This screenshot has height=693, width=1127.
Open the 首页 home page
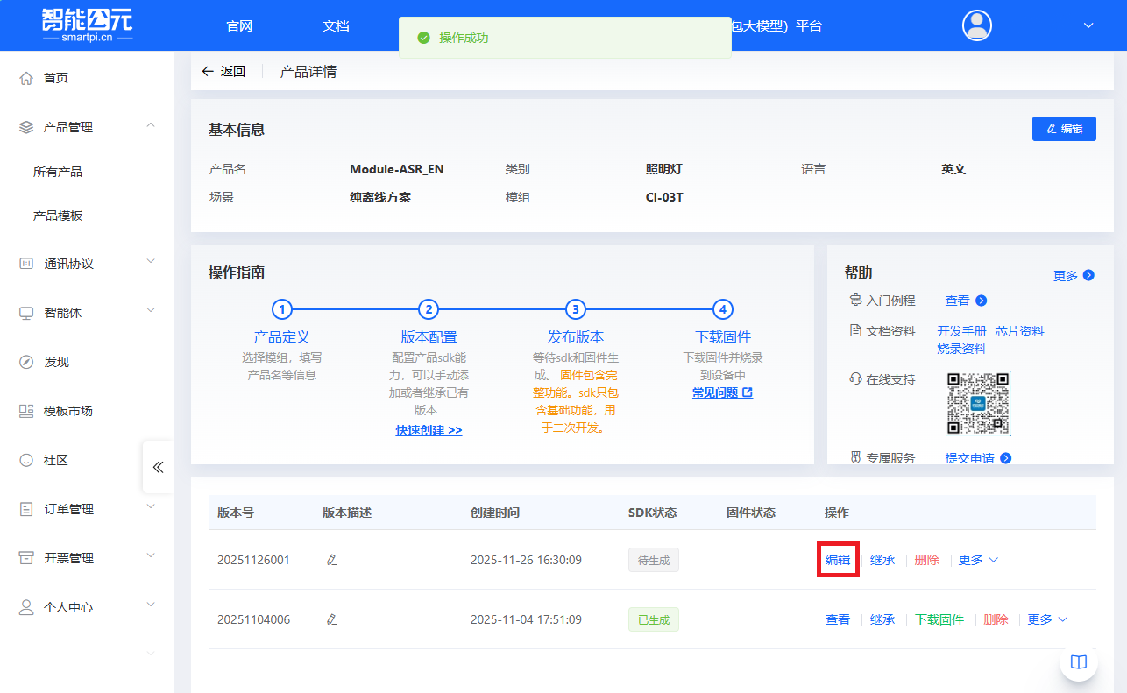point(56,78)
